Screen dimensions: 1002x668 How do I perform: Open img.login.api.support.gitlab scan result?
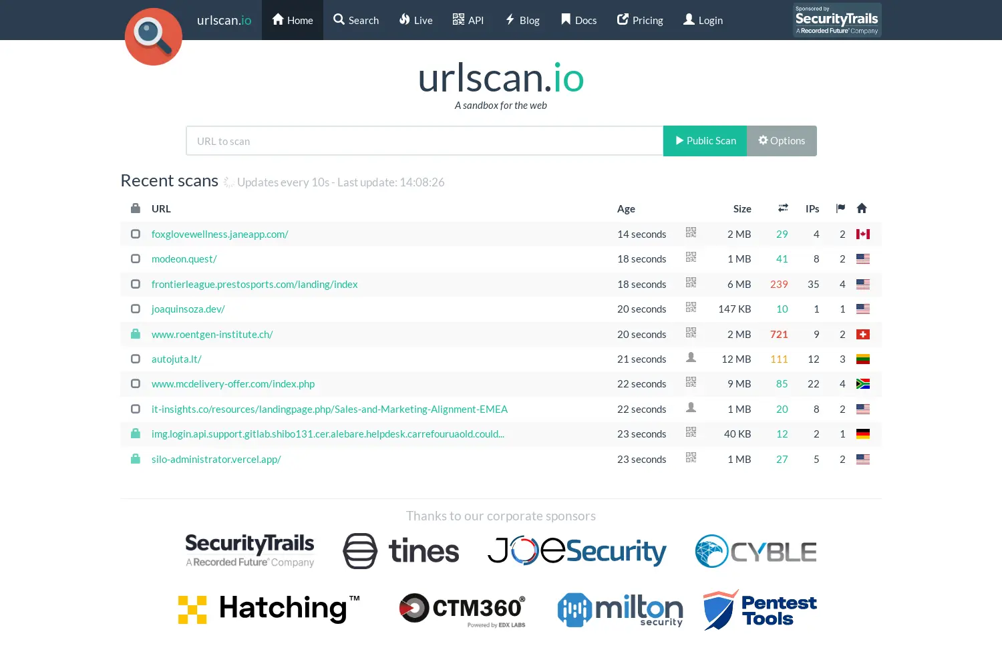tap(328, 434)
